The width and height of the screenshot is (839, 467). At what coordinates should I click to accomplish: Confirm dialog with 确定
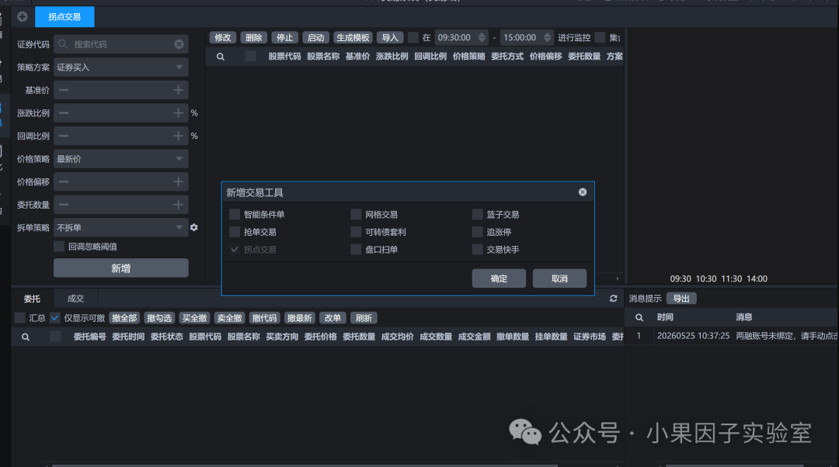[x=499, y=278]
